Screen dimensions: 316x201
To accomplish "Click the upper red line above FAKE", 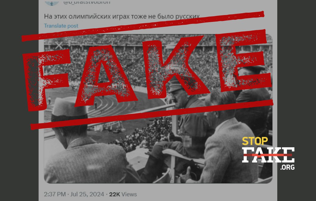I will click(x=143, y=26).
